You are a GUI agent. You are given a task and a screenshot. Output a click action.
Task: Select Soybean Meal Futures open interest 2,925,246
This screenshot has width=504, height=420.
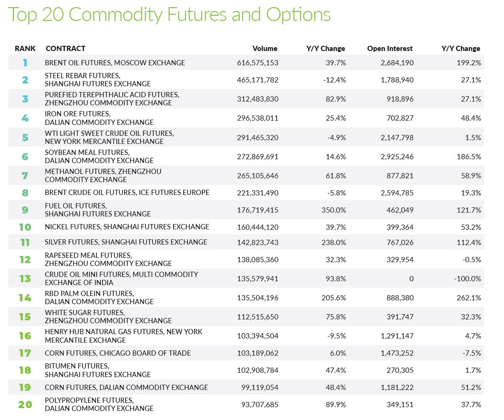click(397, 157)
